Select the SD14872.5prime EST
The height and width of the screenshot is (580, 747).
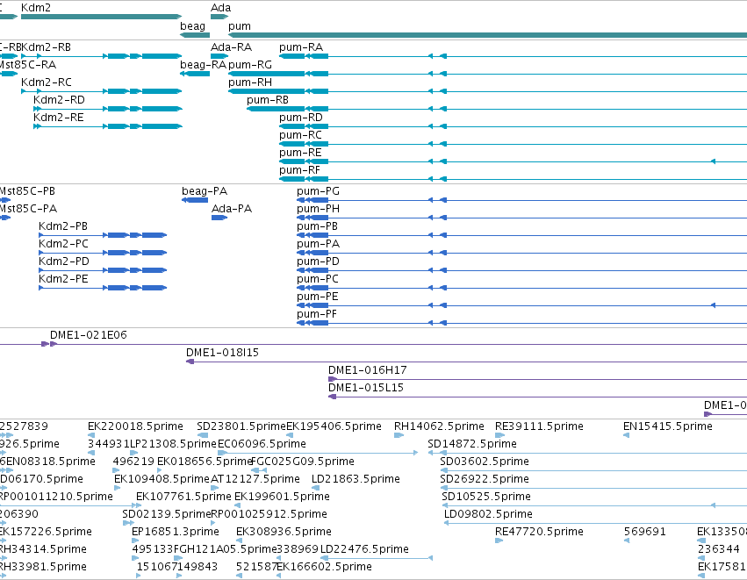coord(472,444)
